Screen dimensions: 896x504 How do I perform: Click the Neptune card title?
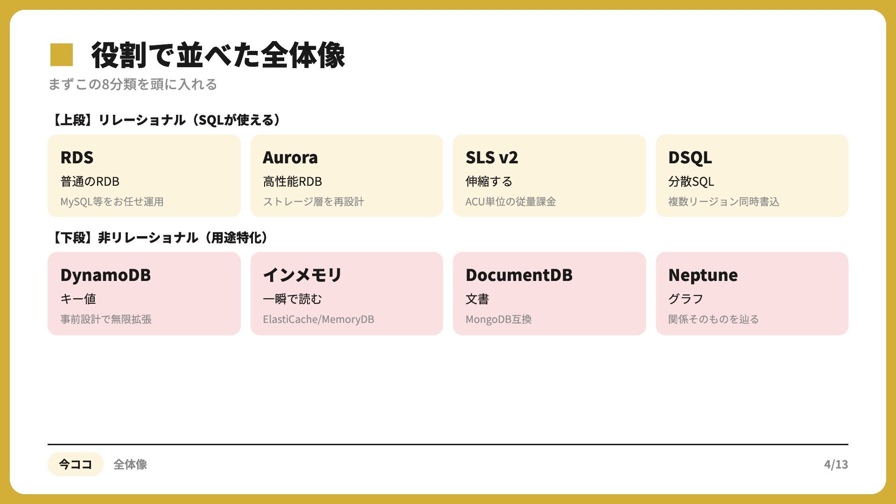tap(703, 275)
